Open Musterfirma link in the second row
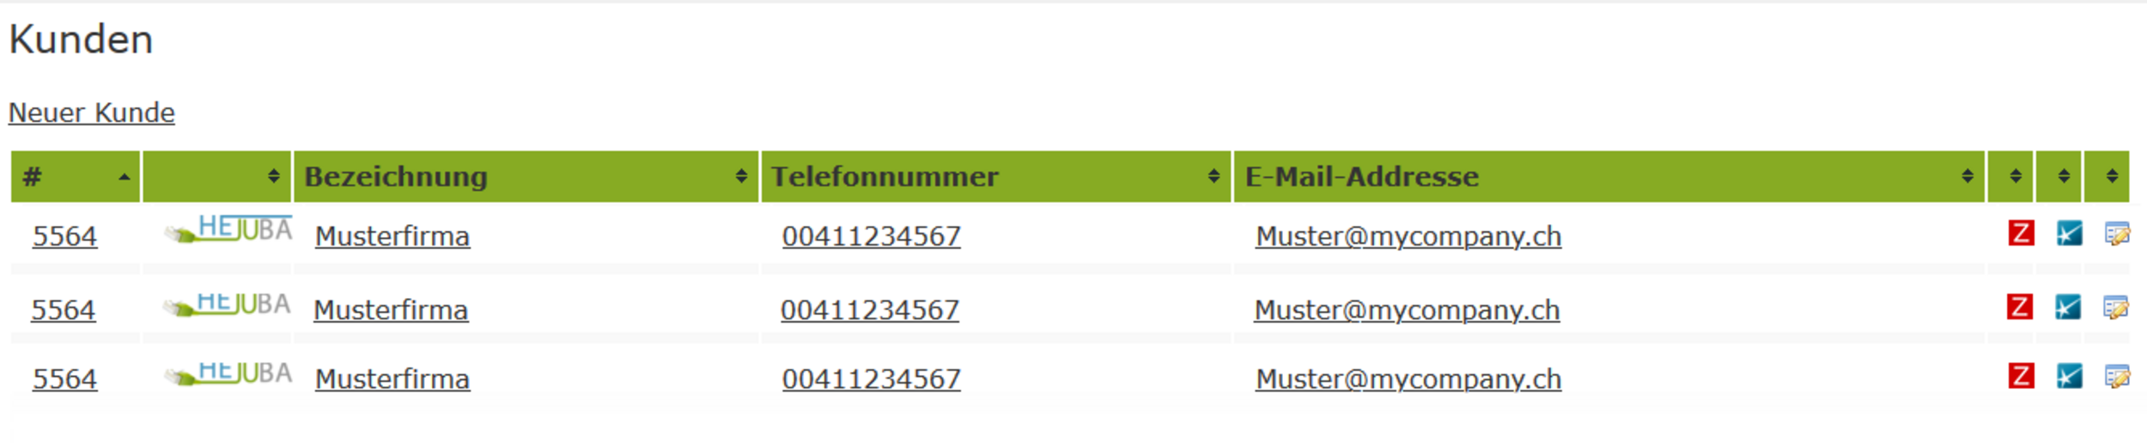This screenshot has width=2147, height=443. point(391,310)
